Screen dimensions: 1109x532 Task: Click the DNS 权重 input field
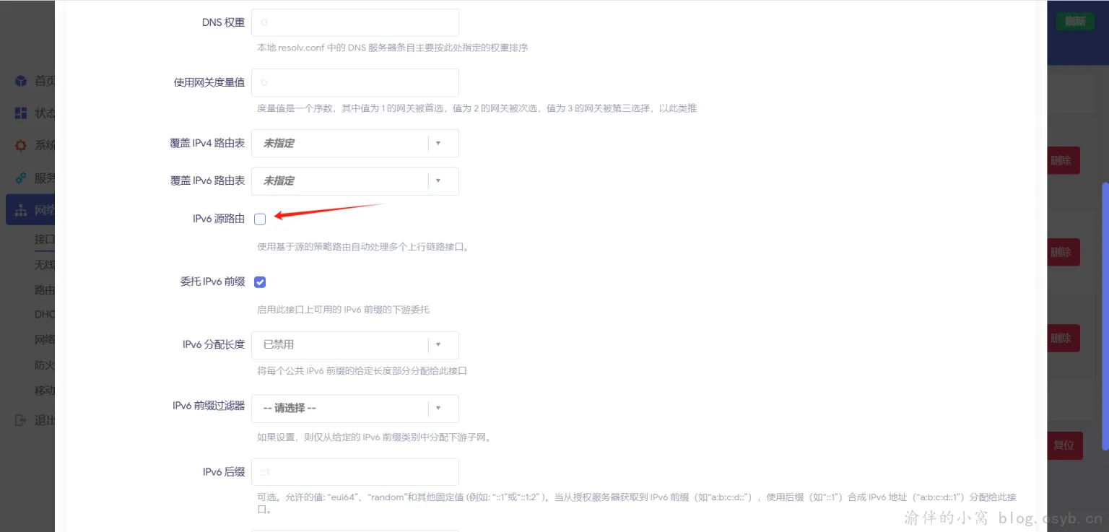(355, 22)
